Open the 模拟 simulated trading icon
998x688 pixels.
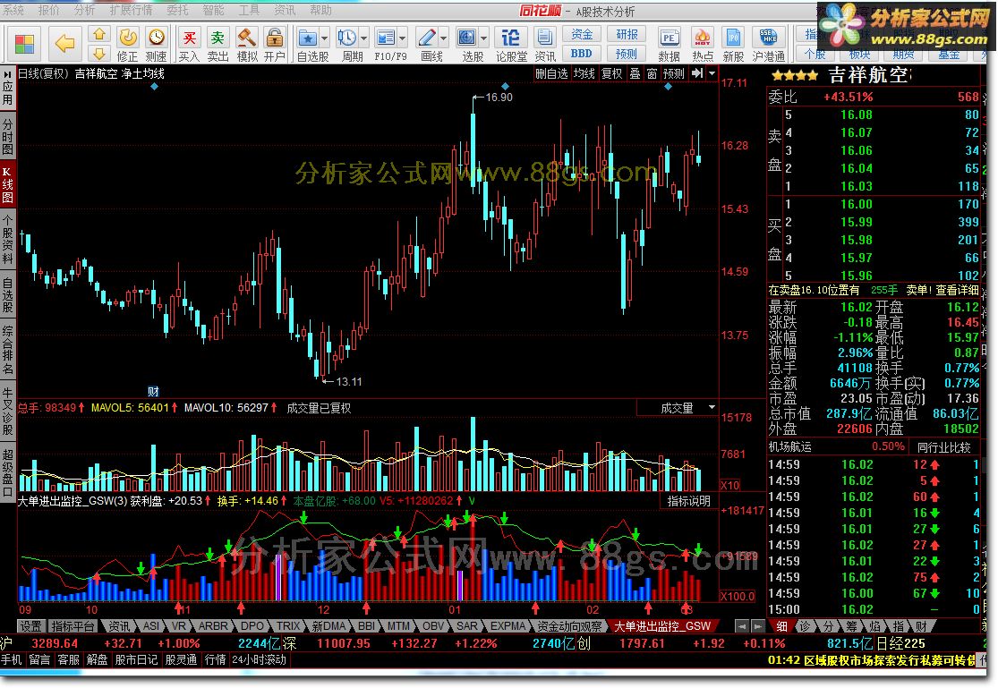point(247,44)
